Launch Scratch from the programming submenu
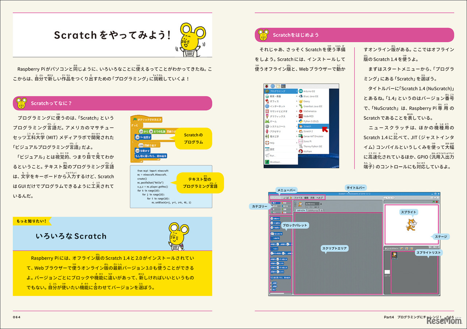467x329 pixels. coord(313,126)
